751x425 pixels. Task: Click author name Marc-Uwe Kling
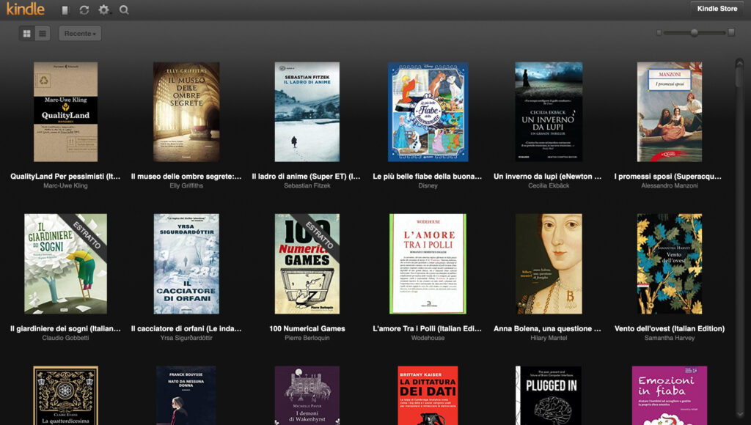(65, 185)
